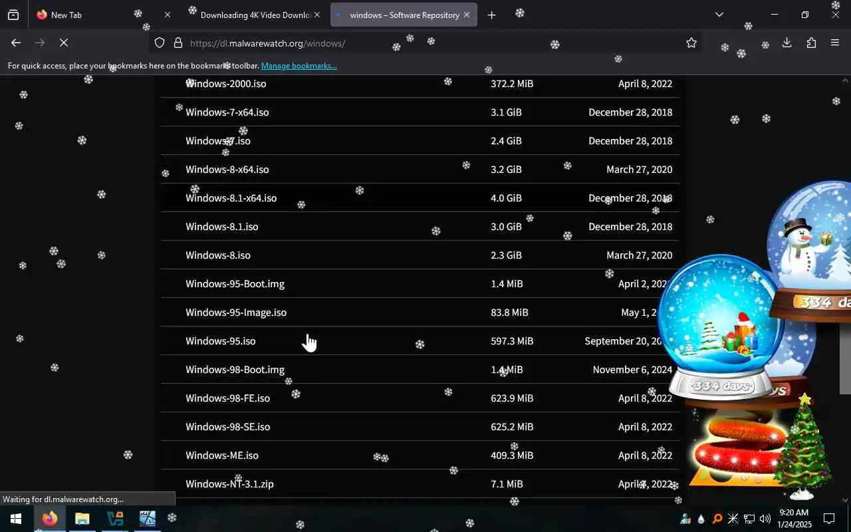Click the 7.1 MiB size value

coord(507,484)
